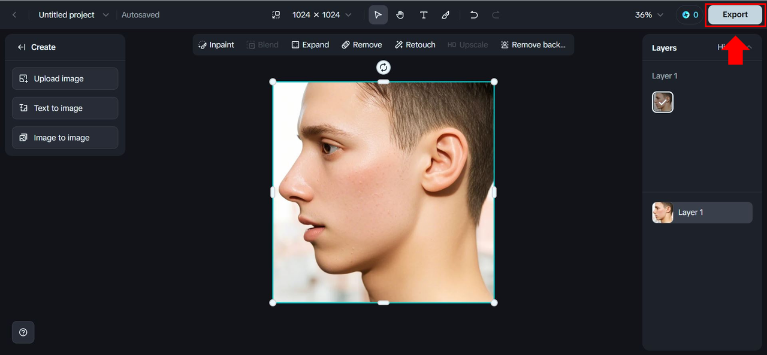This screenshot has height=355, width=767.
Task: Activate the Hand pan tool
Action: pyautogui.click(x=400, y=15)
